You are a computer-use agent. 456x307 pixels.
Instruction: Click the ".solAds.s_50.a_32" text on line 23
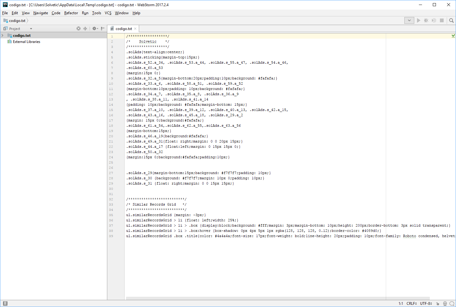144,152
